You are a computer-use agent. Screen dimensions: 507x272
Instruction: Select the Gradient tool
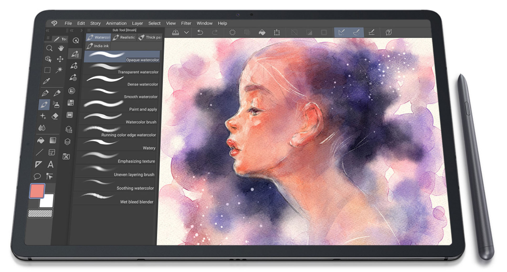tap(53, 140)
